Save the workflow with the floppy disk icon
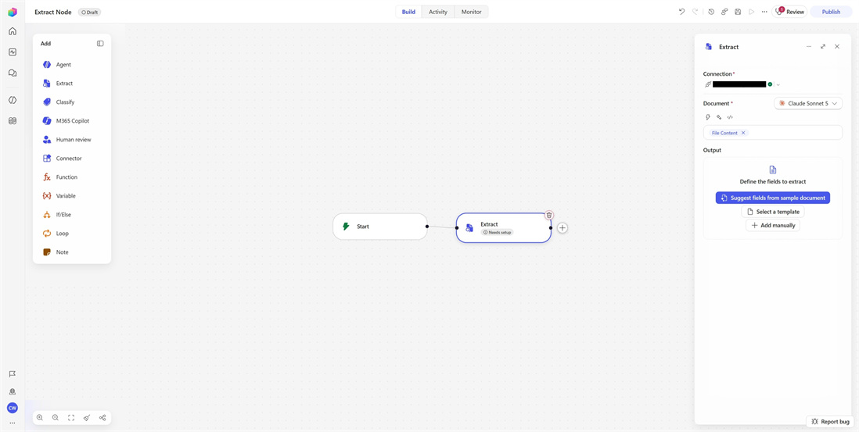This screenshot has width=859, height=432. pyautogui.click(x=738, y=12)
